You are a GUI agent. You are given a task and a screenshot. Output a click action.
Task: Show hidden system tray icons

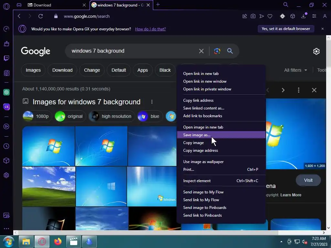click(x=281, y=242)
